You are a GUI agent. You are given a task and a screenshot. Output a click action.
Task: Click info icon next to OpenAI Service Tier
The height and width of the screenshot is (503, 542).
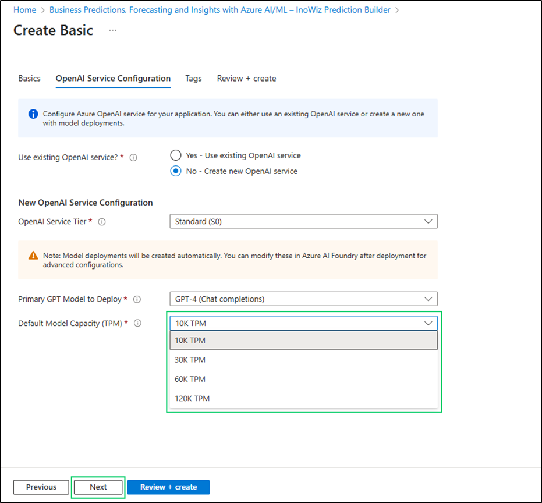[x=102, y=222]
